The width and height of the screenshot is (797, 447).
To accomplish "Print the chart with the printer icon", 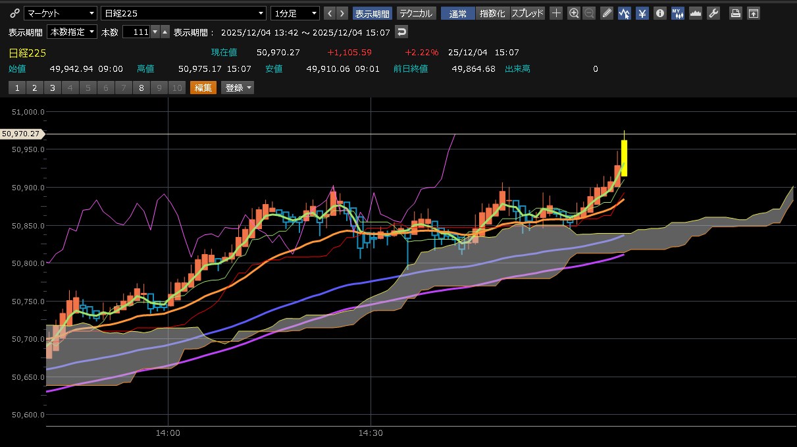I will pyautogui.click(x=736, y=13).
